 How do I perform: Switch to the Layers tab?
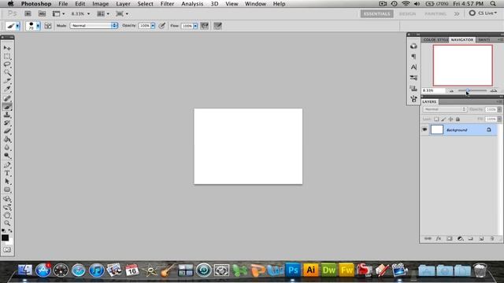click(x=429, y=101)
